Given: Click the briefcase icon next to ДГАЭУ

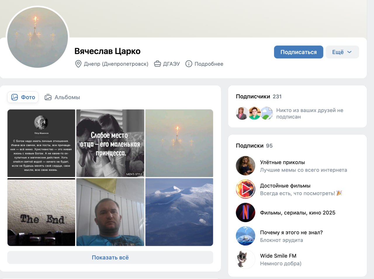Looking at the screenshot, I should (157, 64).
